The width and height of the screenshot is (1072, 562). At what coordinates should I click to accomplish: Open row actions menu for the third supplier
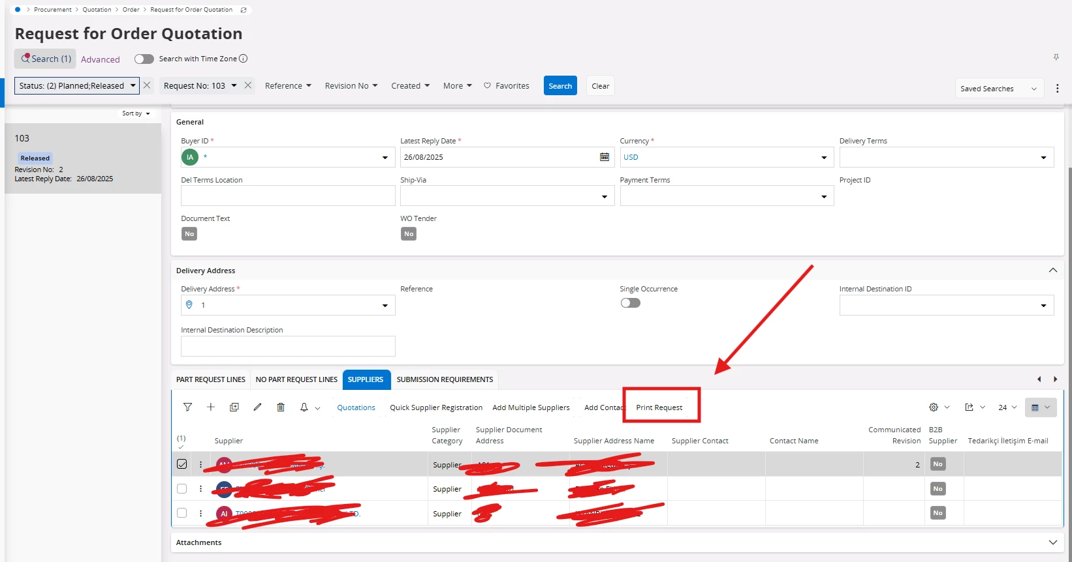[200, 514]
